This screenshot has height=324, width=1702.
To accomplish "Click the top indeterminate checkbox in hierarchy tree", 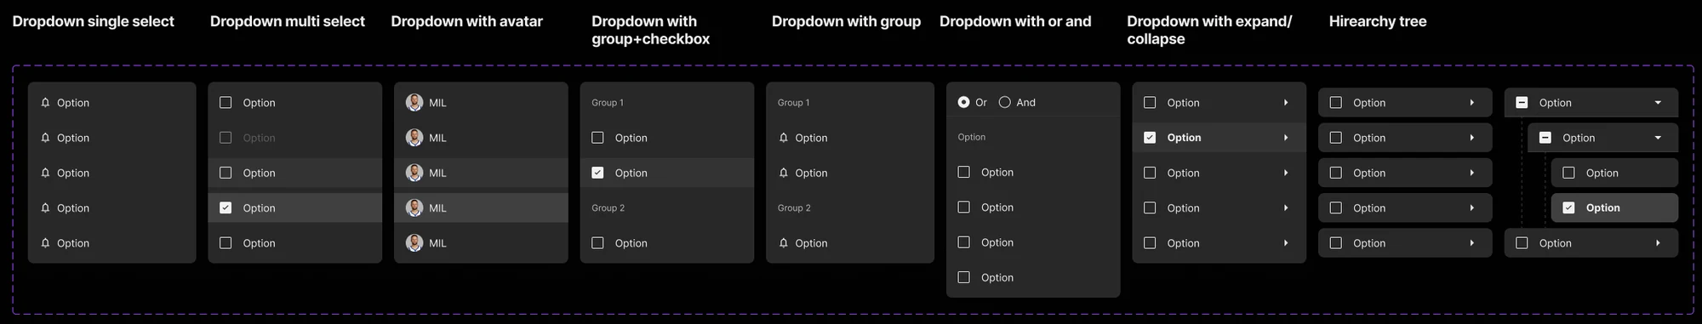I will pos(1522,102).
